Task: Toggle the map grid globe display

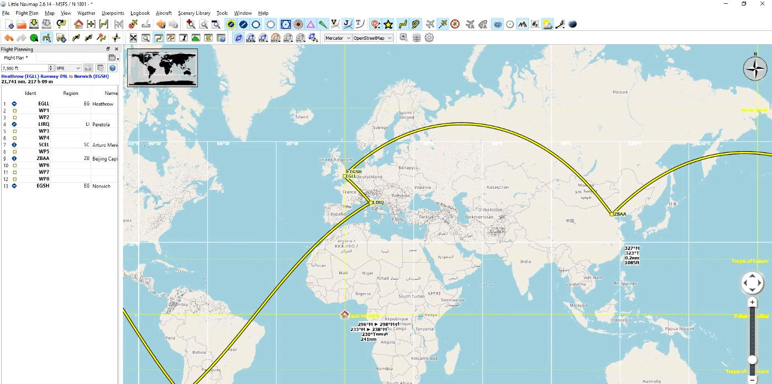Action: point(497,24)
